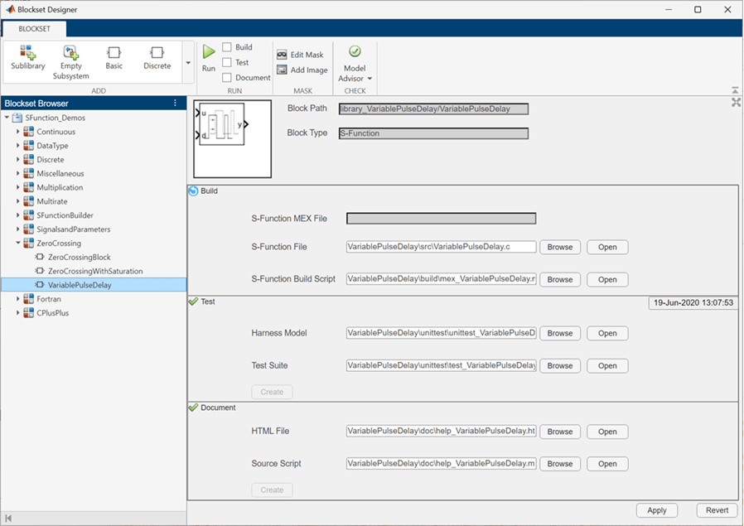Enable the Test checkbox
Image resolution: width=744 pixels, height=526 pixels.
(227, 62)
